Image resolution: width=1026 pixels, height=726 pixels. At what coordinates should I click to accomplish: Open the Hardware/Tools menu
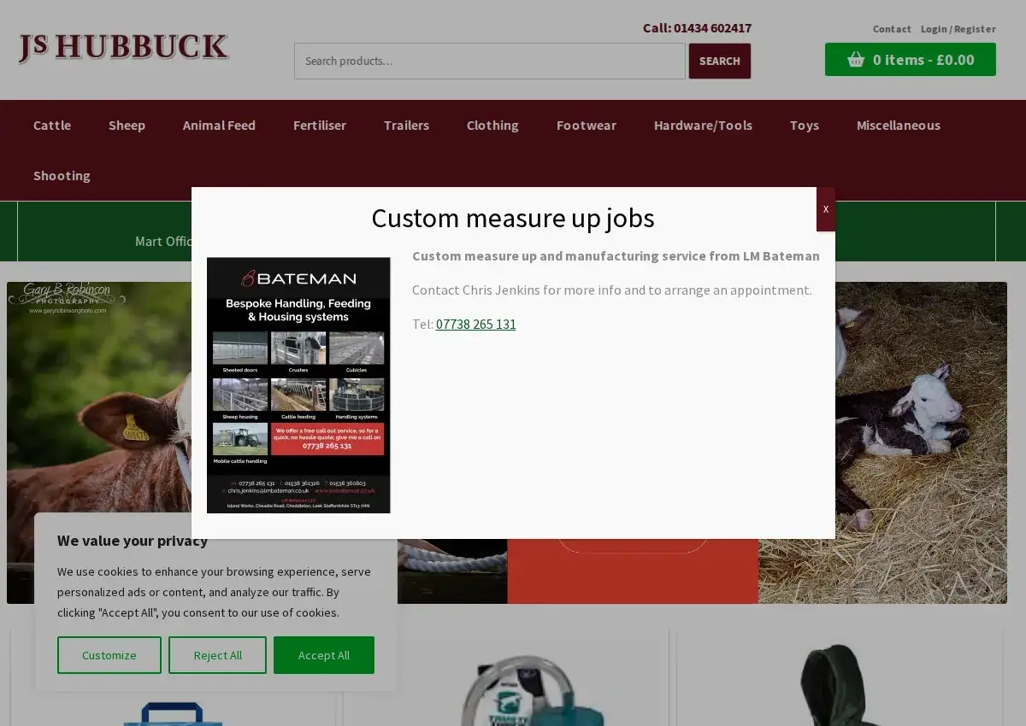coord(703,126)
